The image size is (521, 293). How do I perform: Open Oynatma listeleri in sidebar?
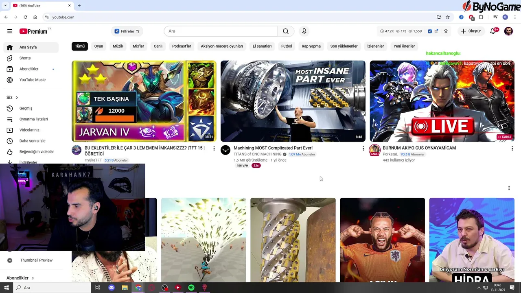pos(31,119)
